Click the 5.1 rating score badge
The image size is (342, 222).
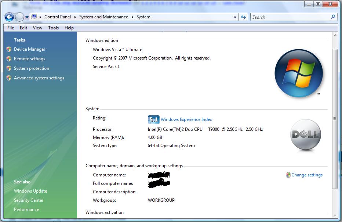153,119
